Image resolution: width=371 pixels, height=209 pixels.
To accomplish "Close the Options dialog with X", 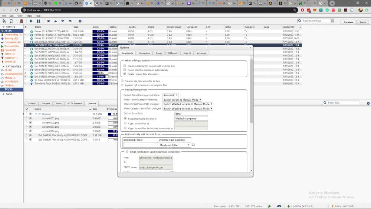I will click(x=250, y=48).
